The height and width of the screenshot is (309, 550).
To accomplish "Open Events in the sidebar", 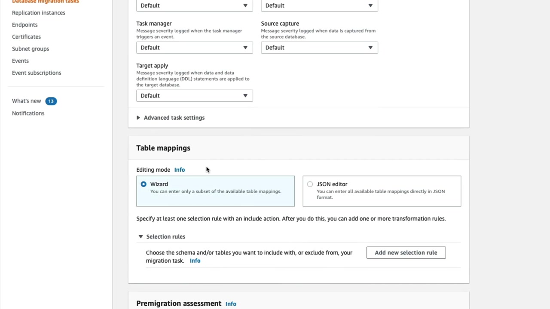I will 20,61.
